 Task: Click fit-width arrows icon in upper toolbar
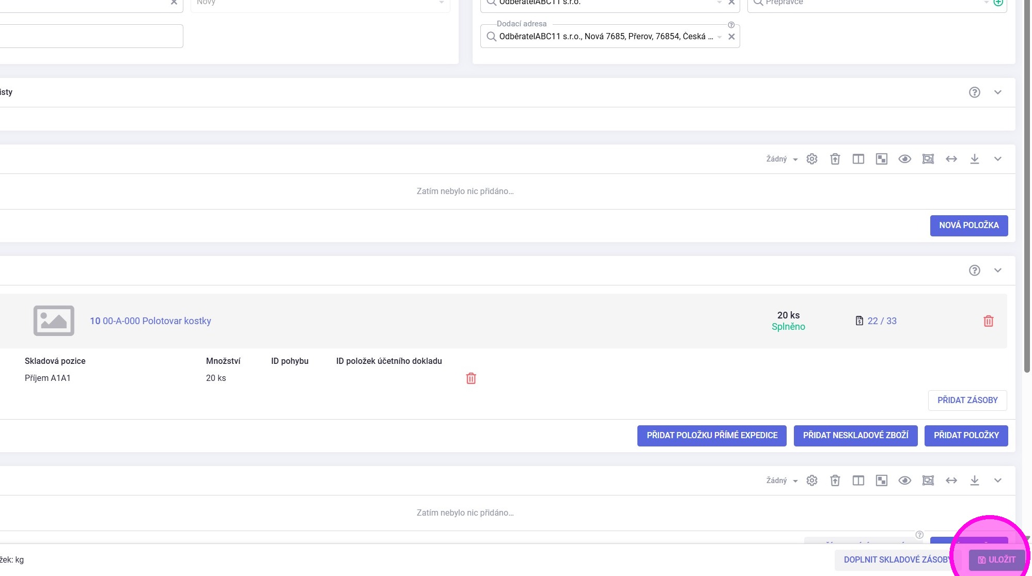point(951,159)
